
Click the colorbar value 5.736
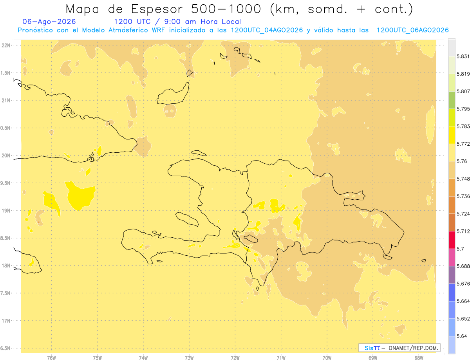pos(463,196)
